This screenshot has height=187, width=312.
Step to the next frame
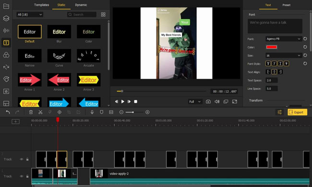pos(129,102)
